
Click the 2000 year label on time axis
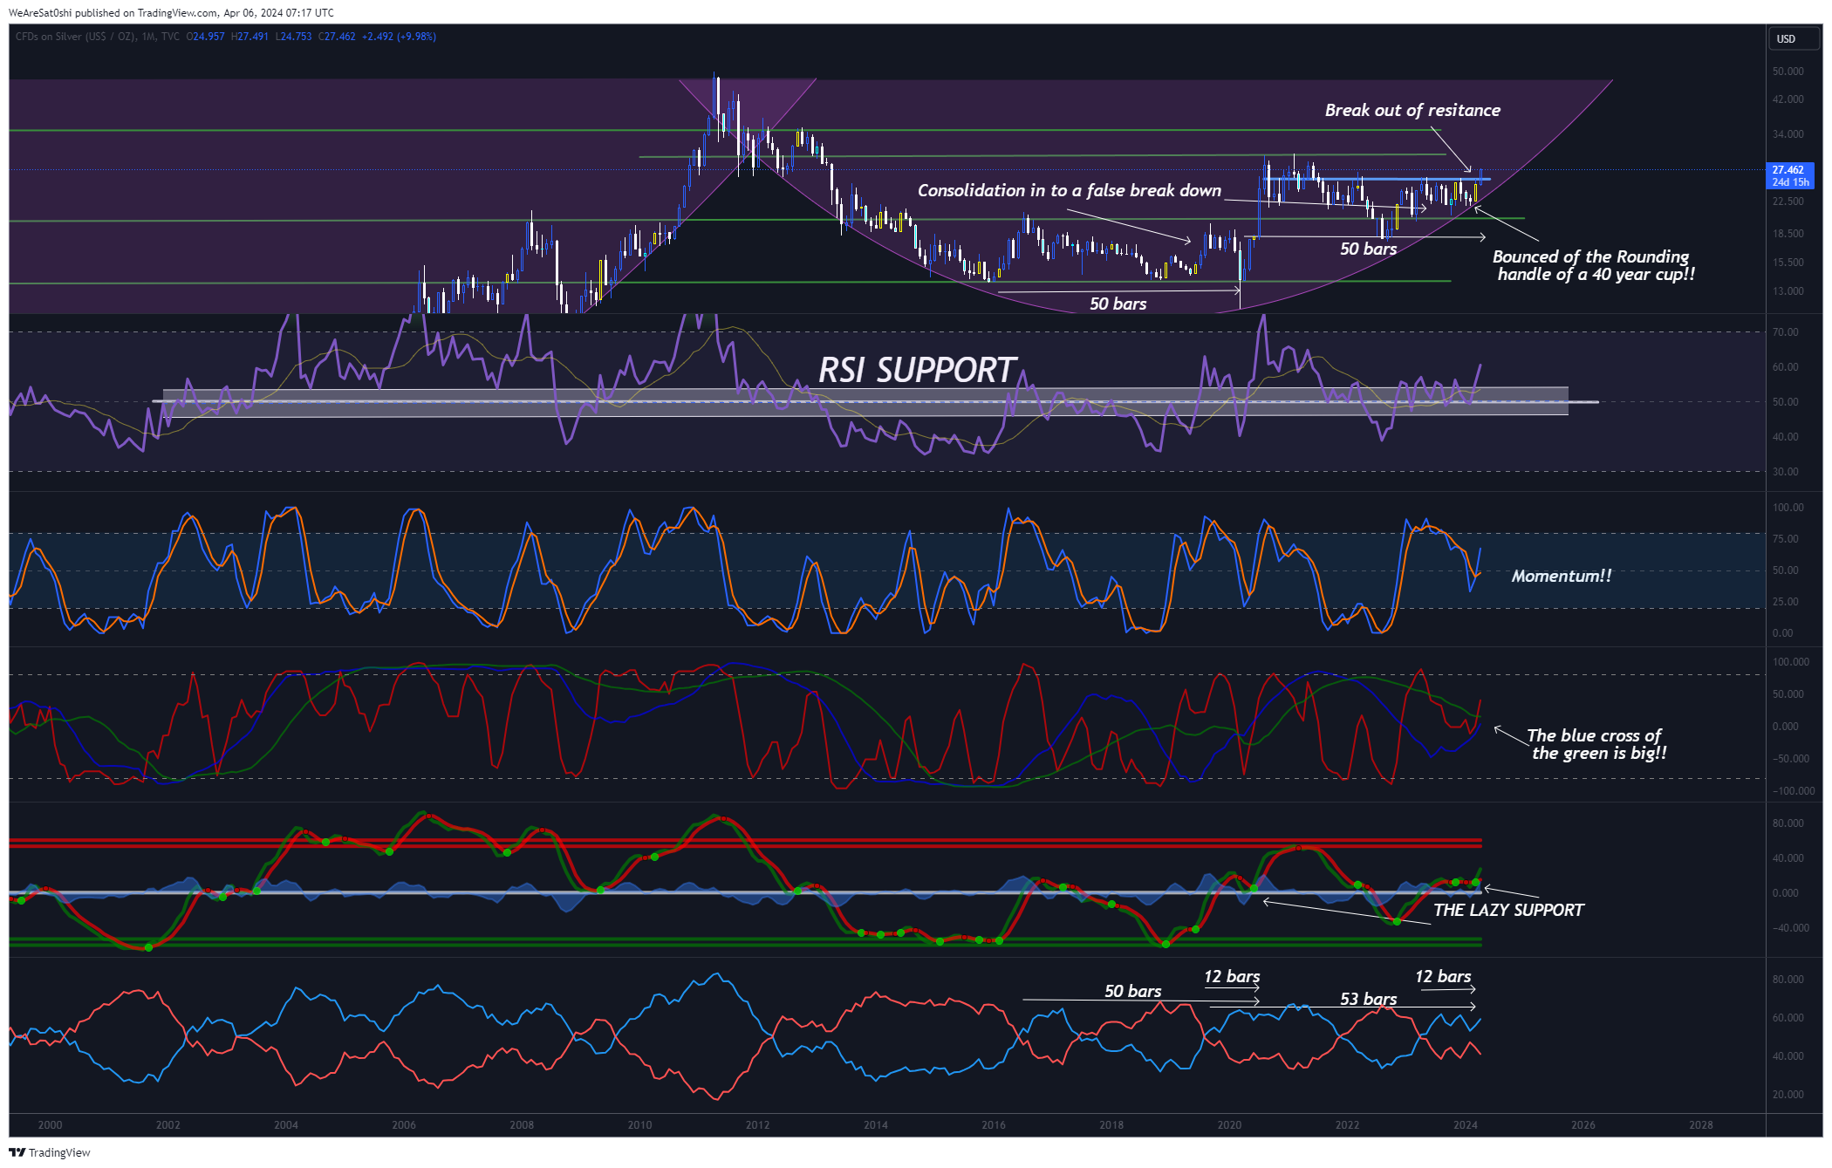(50, 1124)
